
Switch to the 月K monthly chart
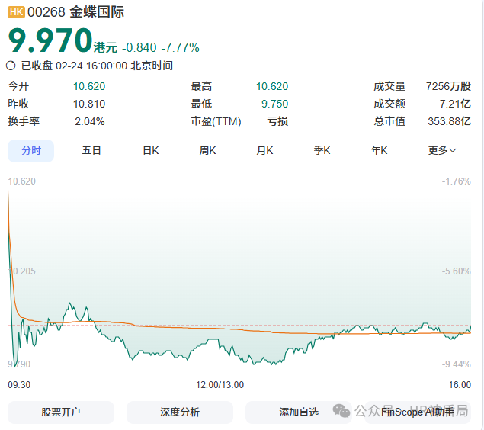[264, 151]
